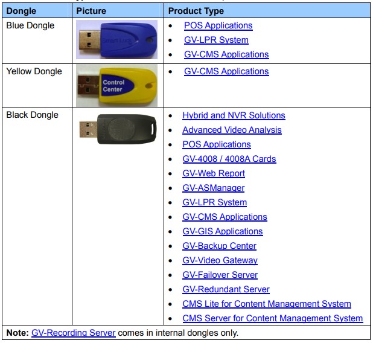Click the 'Dongle' column header
This screenshot has height=343, width=373.
pyautogui.click(x=21, y=11)
